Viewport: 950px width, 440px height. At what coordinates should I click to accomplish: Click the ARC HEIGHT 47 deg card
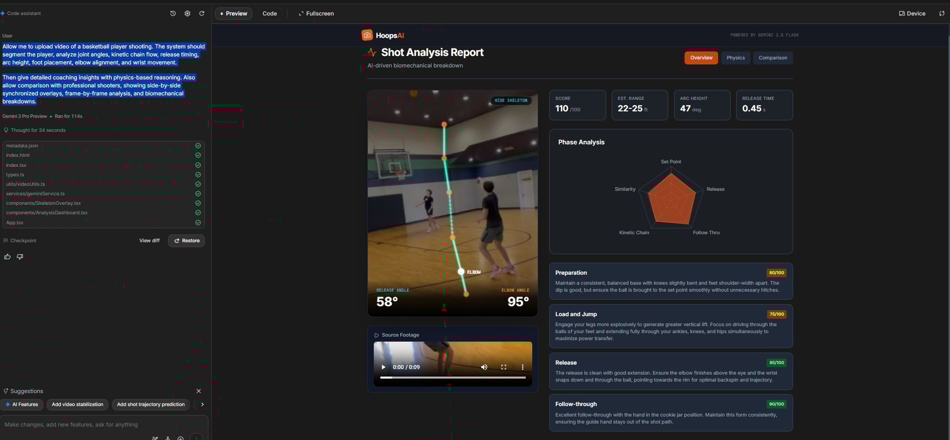pos(702,105)
